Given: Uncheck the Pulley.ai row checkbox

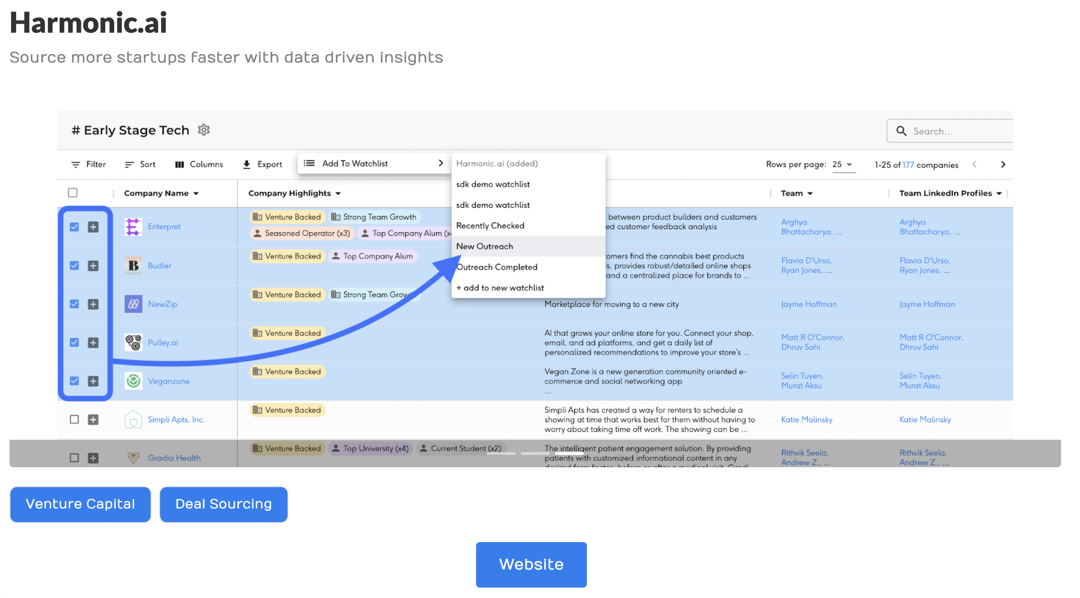Looking at the screenshot, I should tap(74, 343).
